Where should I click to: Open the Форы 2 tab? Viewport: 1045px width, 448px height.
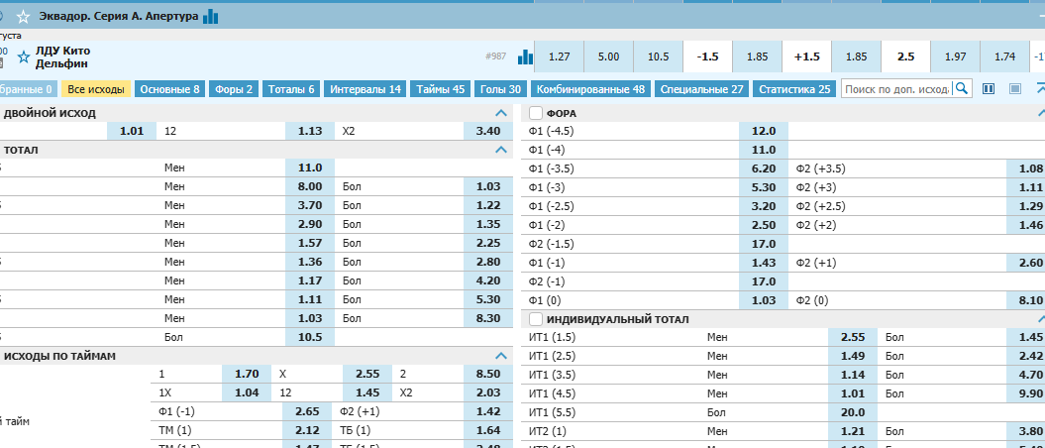(x=234, y=89)
